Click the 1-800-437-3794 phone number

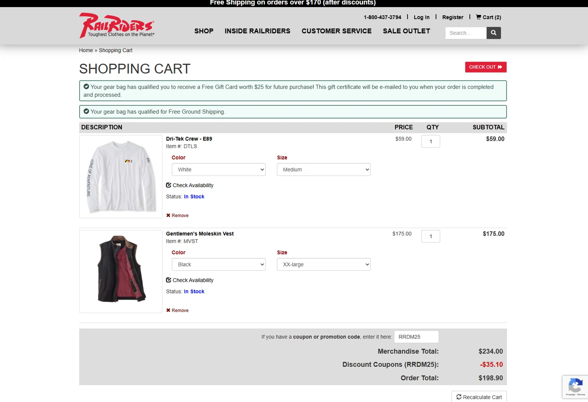(383, 17)
